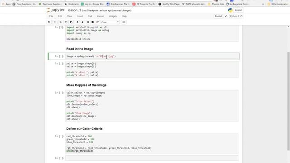Screen dimensions: 290x163
Task: Click the Python 3 kernel name
Action: (234, 16)
